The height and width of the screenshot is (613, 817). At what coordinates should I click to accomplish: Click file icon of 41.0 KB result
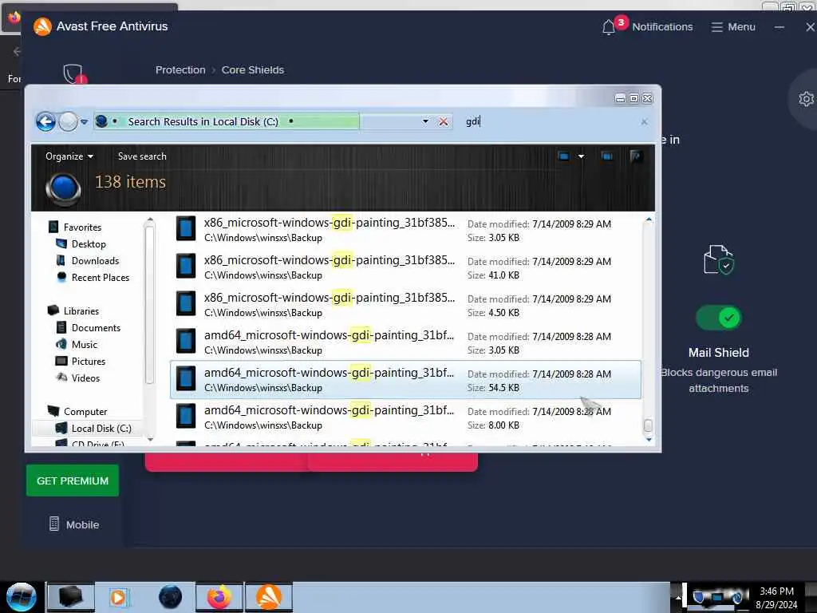[x=186, y=265]
